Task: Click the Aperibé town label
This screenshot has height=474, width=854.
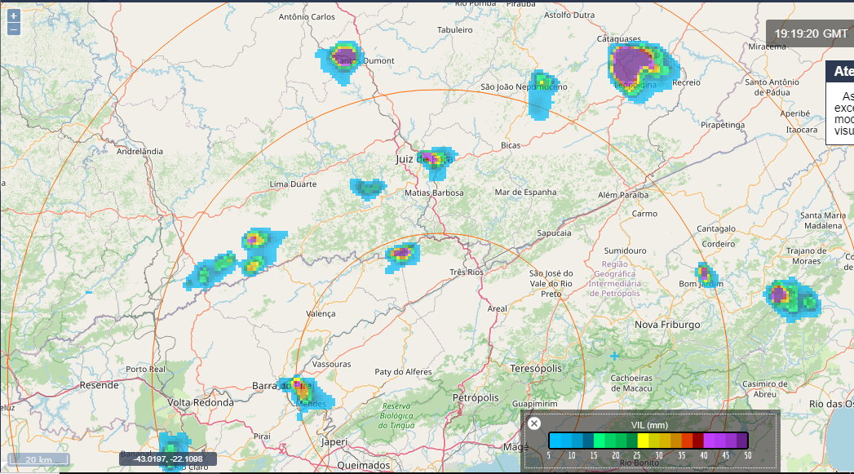Action: 794,113
